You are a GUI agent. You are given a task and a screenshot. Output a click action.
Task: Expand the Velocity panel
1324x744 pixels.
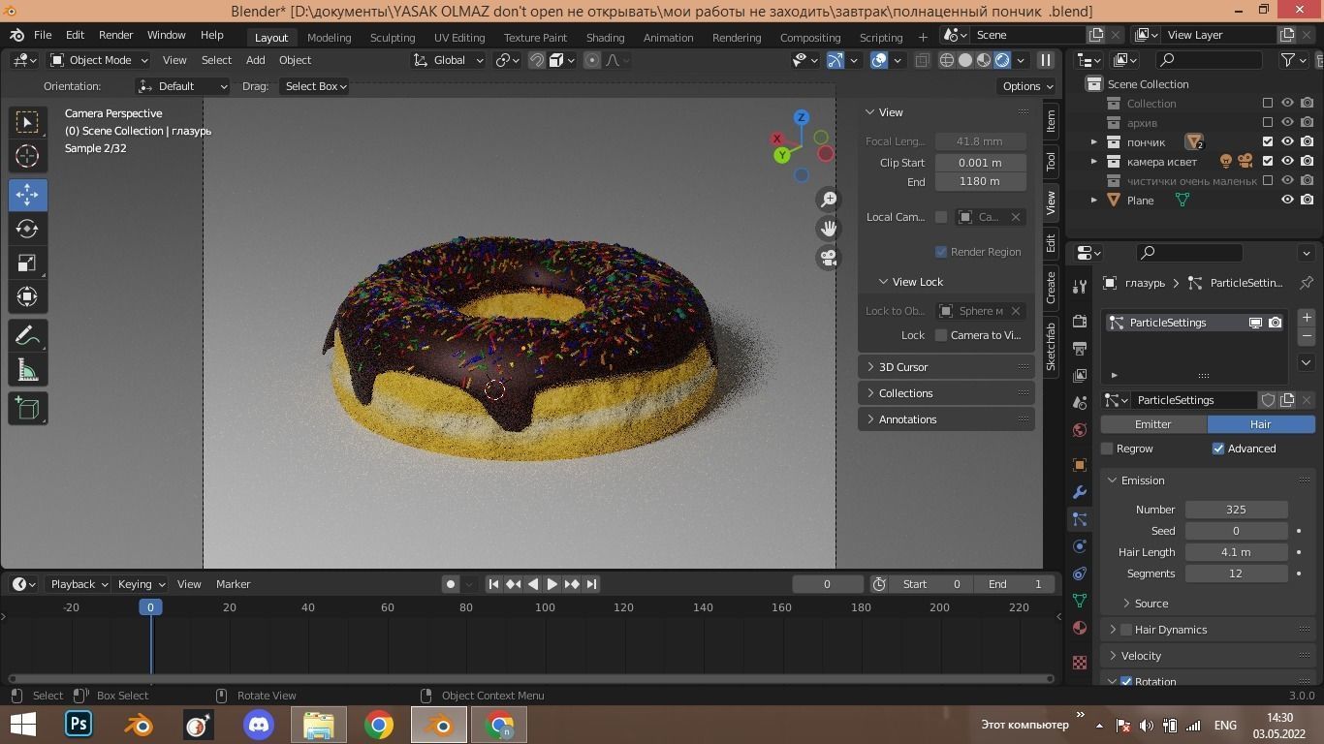tap(1208, 656)
